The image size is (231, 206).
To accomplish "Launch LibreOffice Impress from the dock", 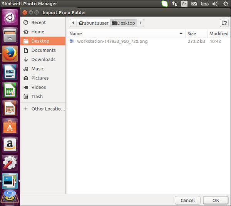I will pyautogui.click(x=10, y=109).
